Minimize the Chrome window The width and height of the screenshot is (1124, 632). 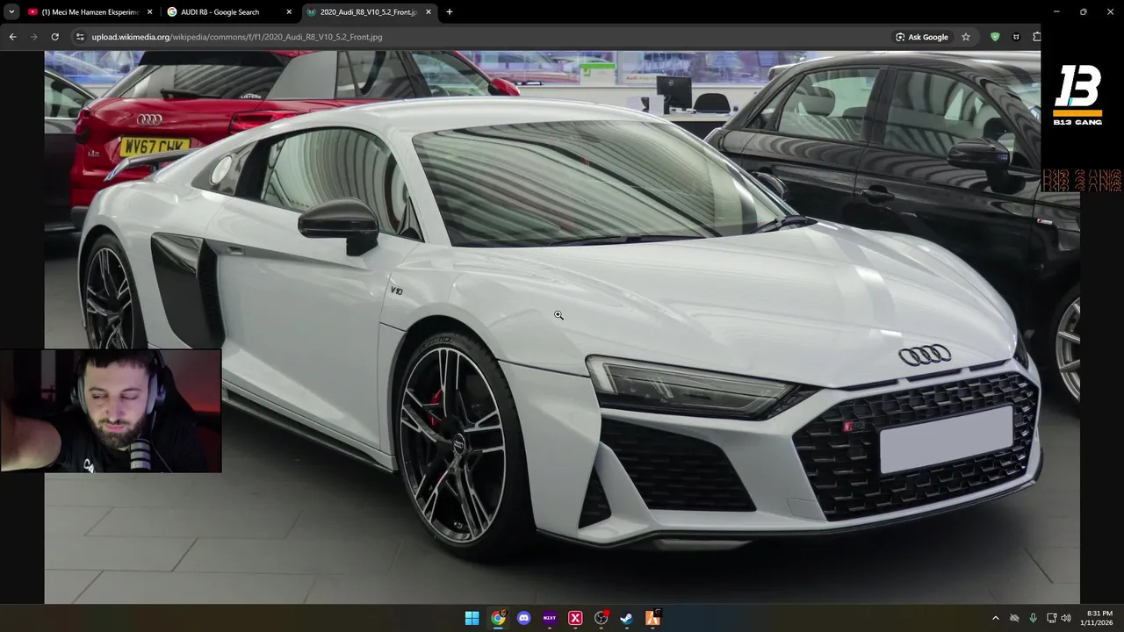[1056, 11]
